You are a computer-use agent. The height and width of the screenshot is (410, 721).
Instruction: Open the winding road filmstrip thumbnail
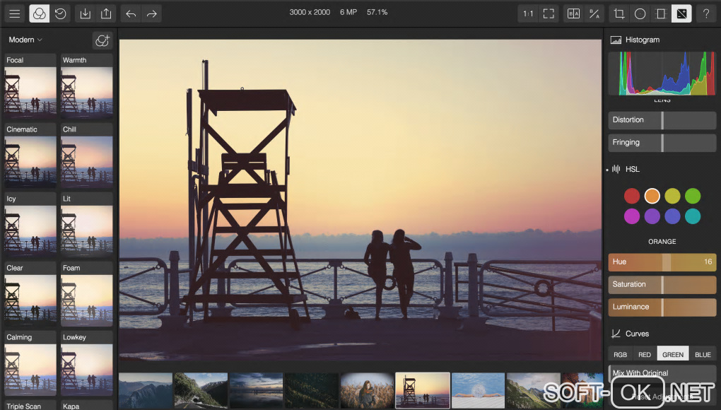201,390
